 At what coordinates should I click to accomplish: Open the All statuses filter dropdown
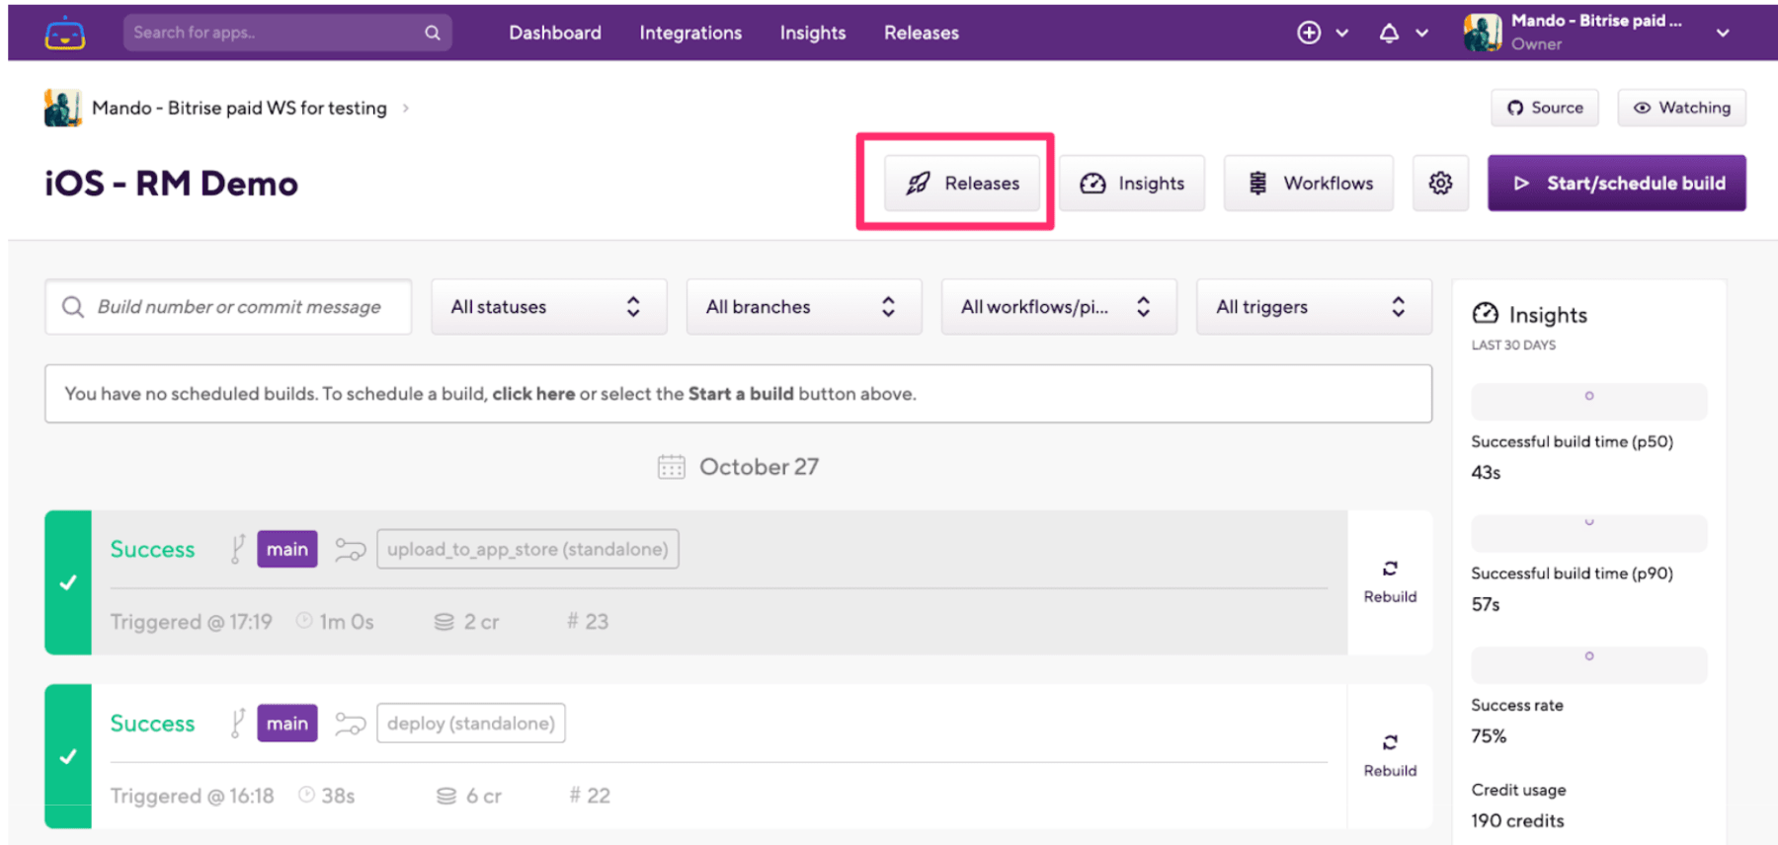pyautogui.click(x=548, y=307)
